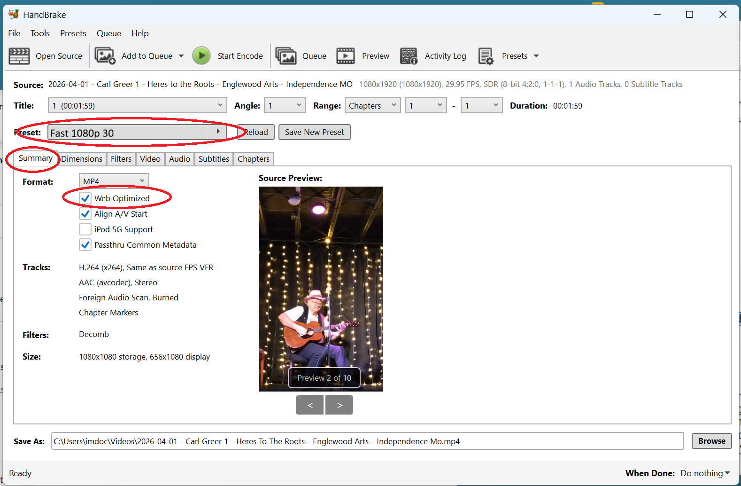Click the HandBrake app icon in title bar
The height and width of the screenshot is (486, 741).
coord(13,14)
